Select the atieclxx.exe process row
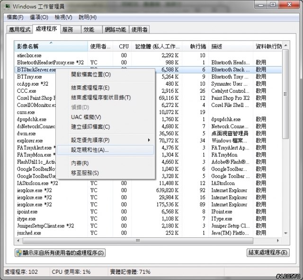The height and width of the screenshot is (280, 303). 148,55
